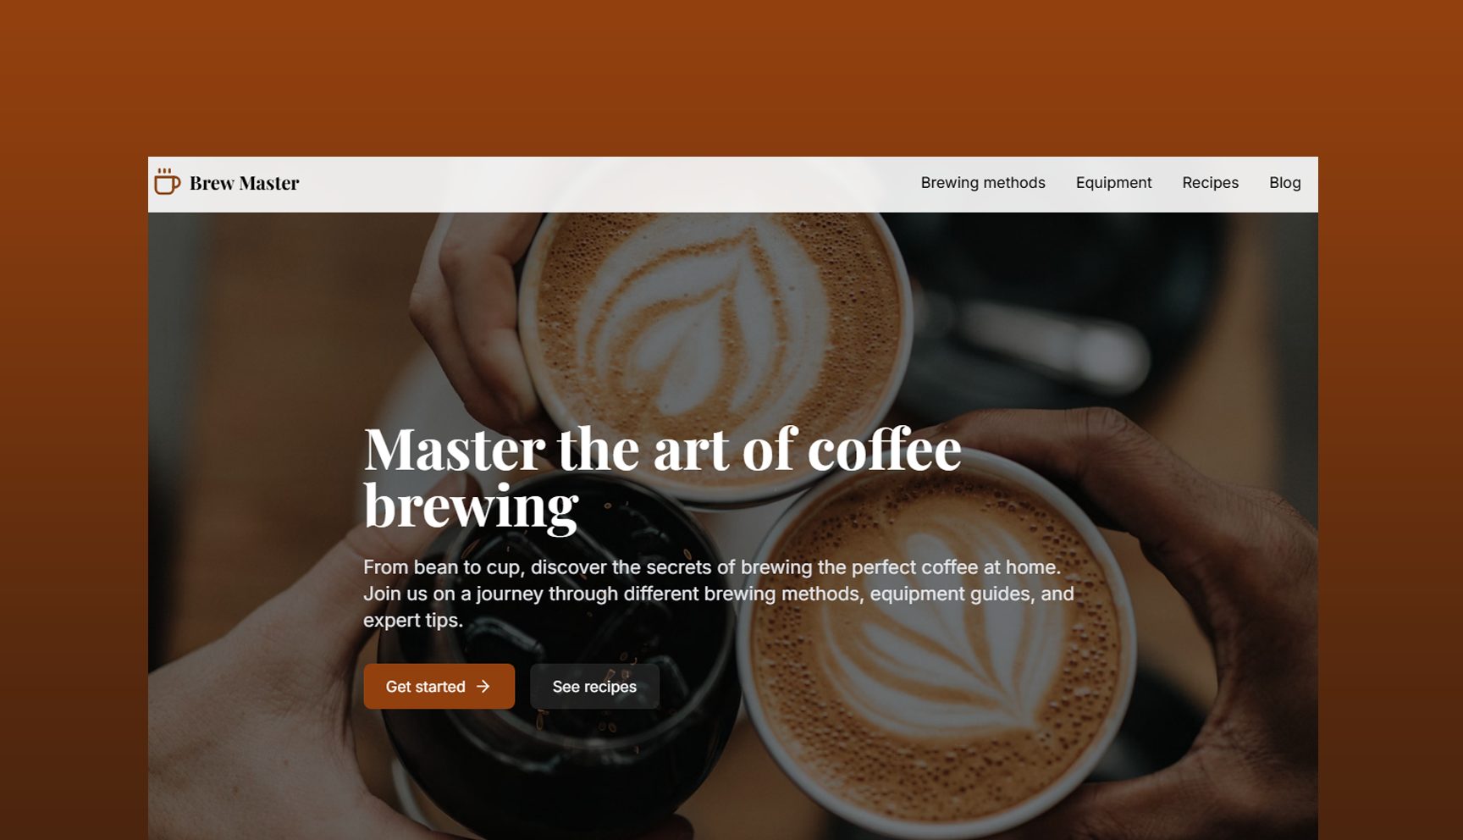
Task: Click the word brewing in the headline
Action: click(x=471, y=506)
